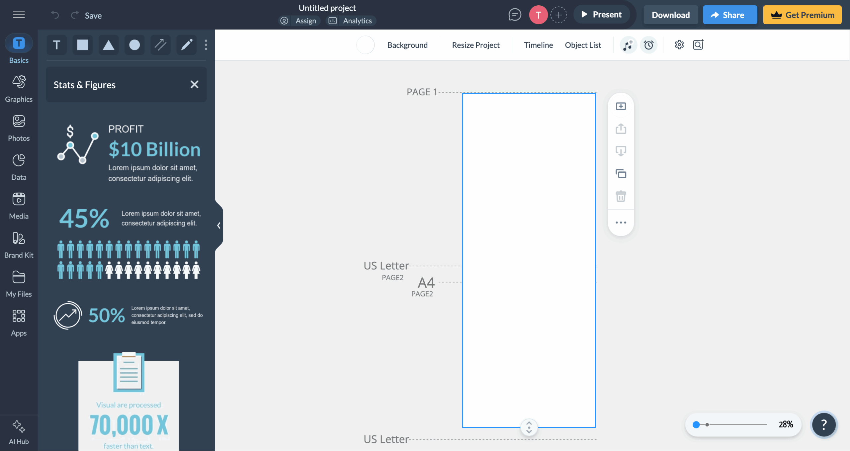
Task: Insert the $10 Billion profit stat
Action: click(129, 153)
